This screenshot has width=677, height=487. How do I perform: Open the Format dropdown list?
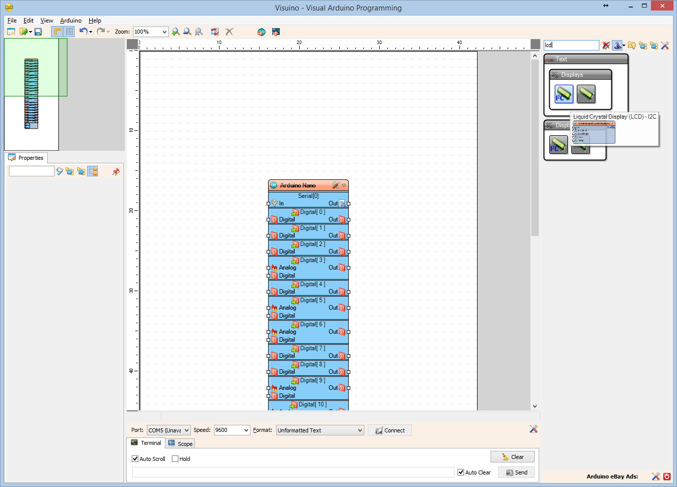(360, 430)
